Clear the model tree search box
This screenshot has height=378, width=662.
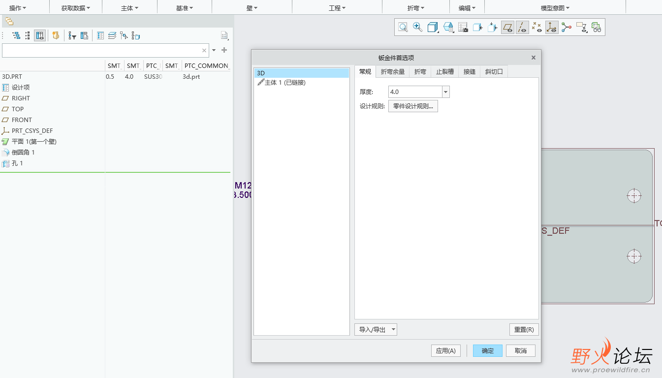(x=204, y=50)
